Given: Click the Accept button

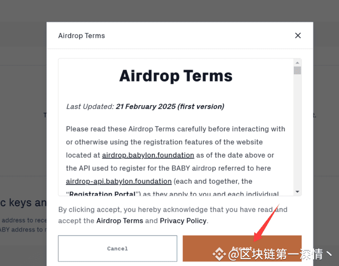Looking at the screenshot, I should (x=242, y=249).
